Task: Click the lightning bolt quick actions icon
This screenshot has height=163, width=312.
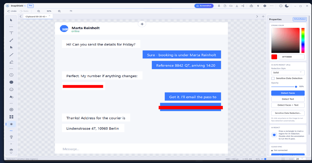Action: coord(258,6)
